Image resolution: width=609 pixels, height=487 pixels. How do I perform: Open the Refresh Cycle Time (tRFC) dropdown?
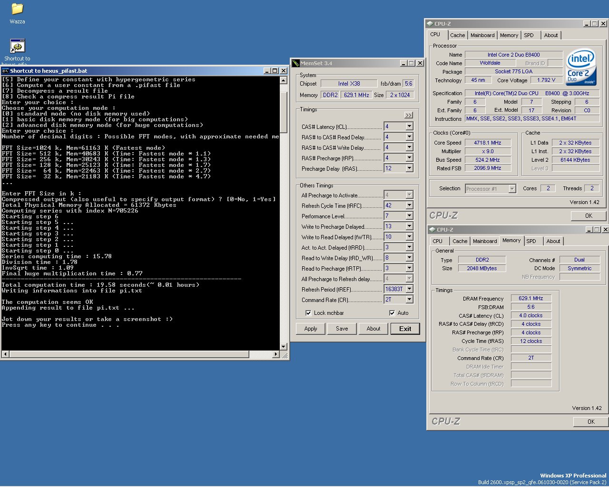pos(409,205)
